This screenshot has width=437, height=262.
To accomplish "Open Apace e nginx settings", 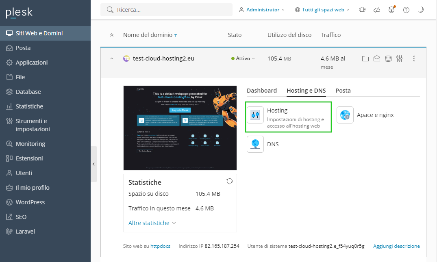I will click(375, 115).
